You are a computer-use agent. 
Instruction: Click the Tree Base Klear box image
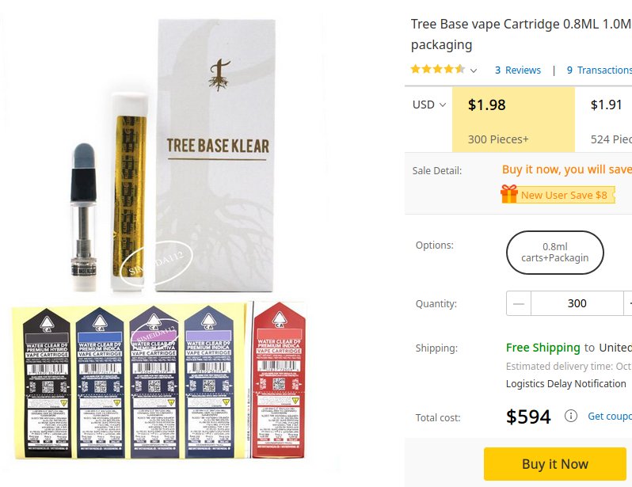(215, 155)
